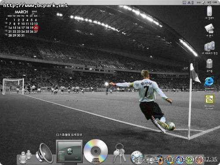Image resolution: width=220 pixels, height=165 pixels.
Task: Open the speaker sound icon in the dock
Action: (44, 153)
